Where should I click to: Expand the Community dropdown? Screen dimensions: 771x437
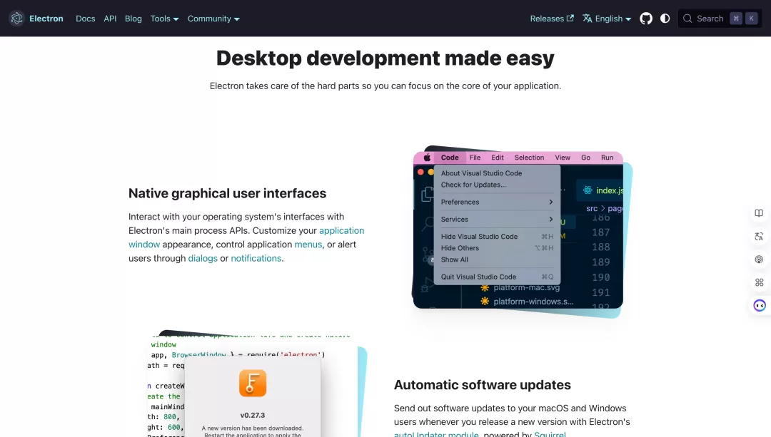coord(213,19)
